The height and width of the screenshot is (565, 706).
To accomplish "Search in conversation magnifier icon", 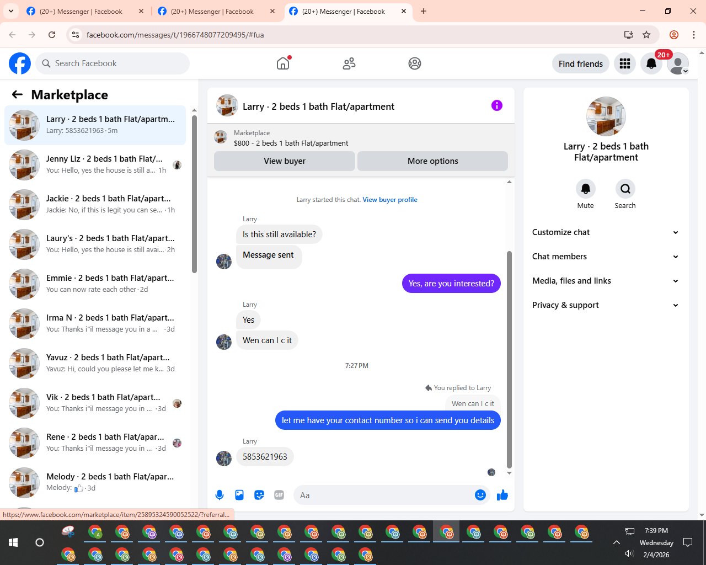I will pos(625,189).
